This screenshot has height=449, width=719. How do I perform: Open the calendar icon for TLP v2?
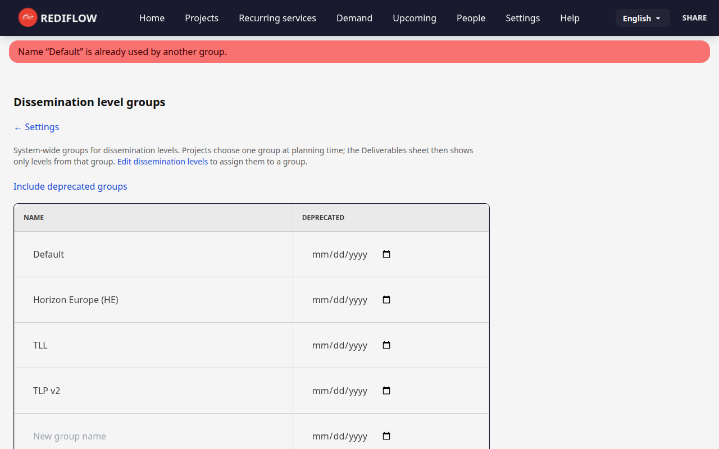(386, 391)
